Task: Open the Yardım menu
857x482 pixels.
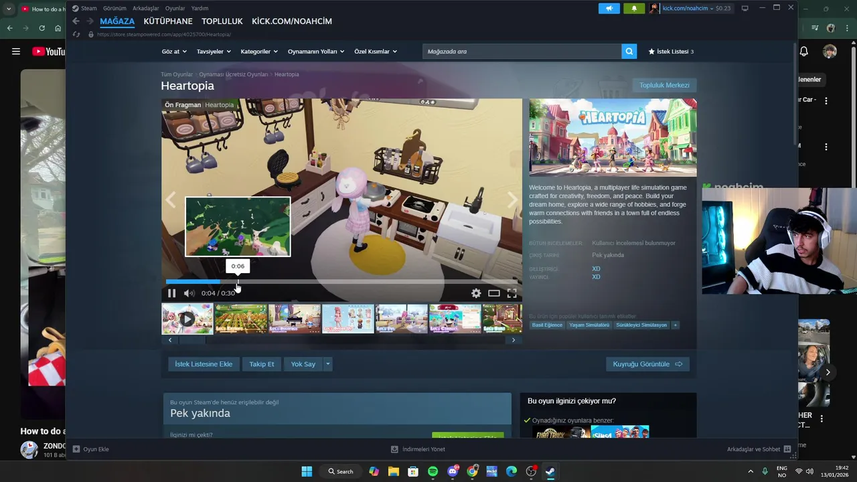Action: 200,9
